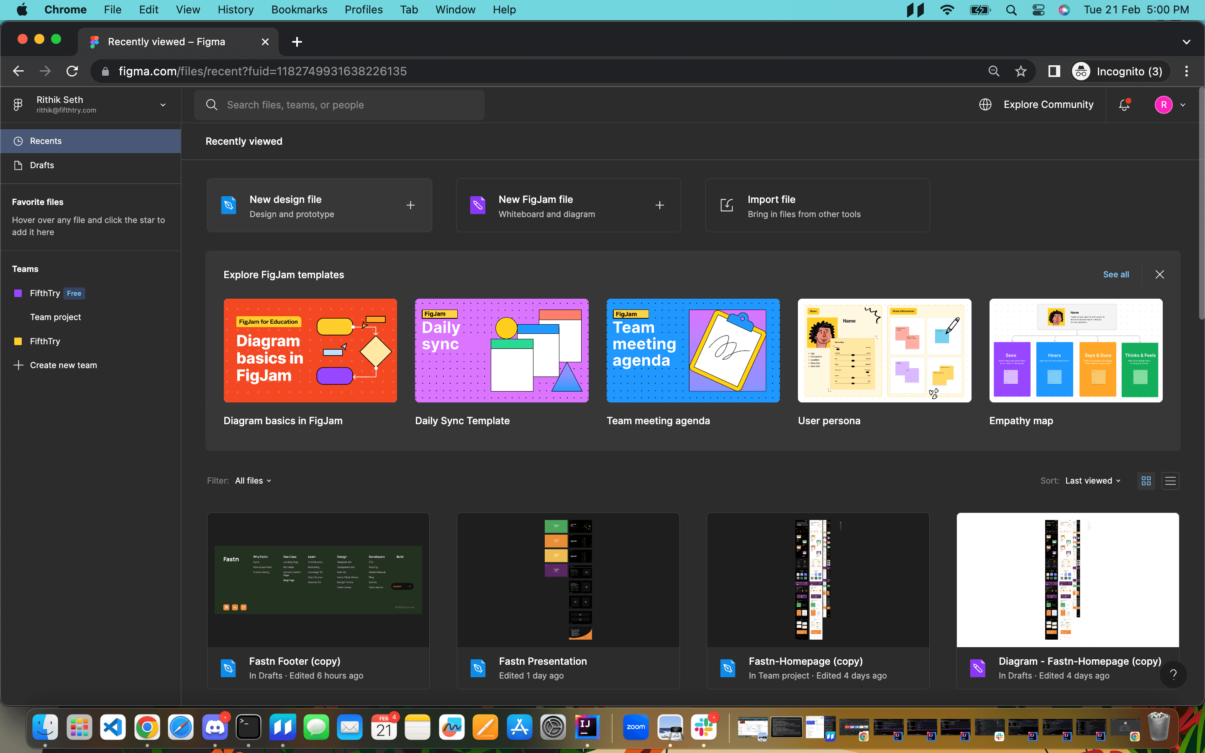Open the Fastn Presentation file

[568, 601]
